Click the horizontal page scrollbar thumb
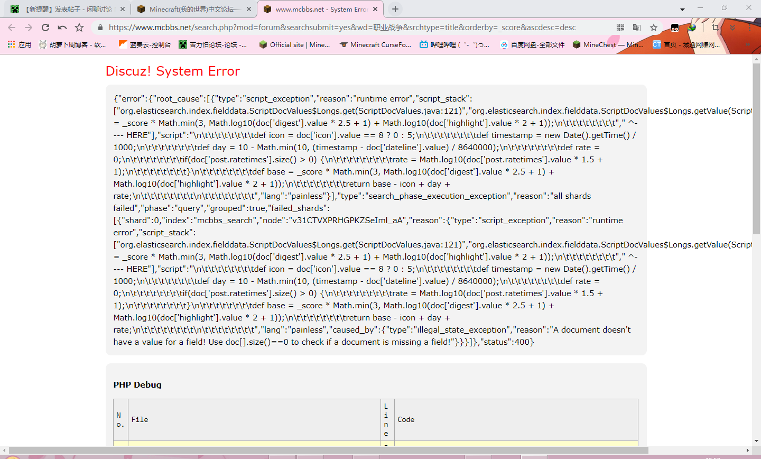 click(328, 450)
